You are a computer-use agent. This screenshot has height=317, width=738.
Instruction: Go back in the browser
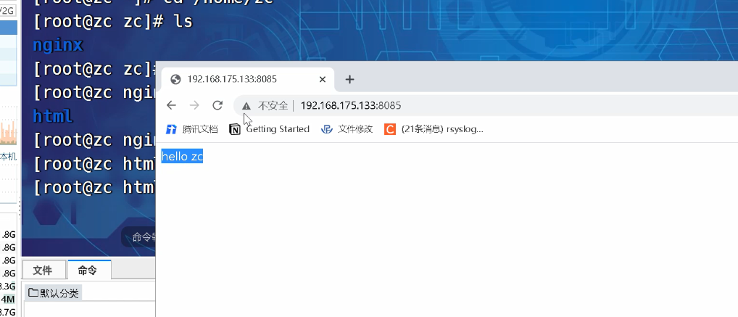point(171,105)
